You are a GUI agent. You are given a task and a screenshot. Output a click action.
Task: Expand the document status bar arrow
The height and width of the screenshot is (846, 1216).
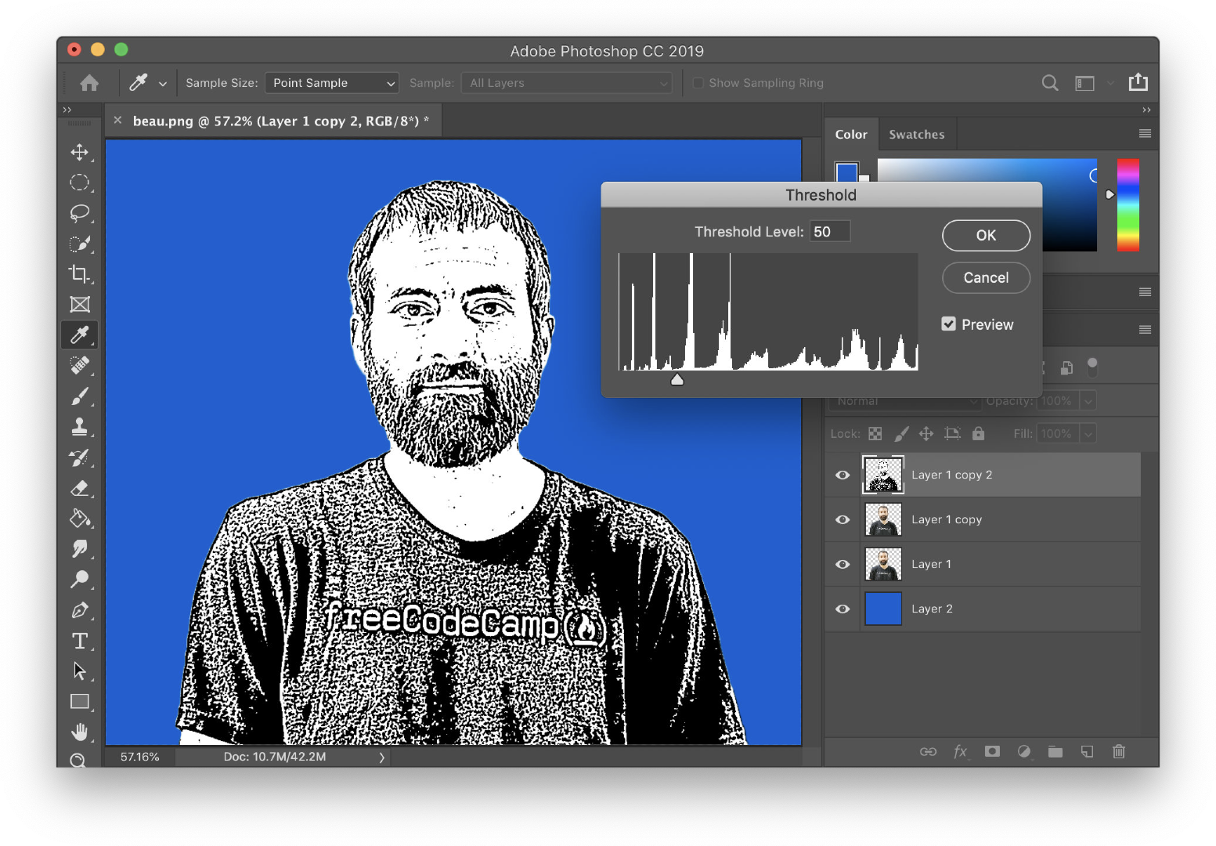pyautogui.click(x=381, y=757)
